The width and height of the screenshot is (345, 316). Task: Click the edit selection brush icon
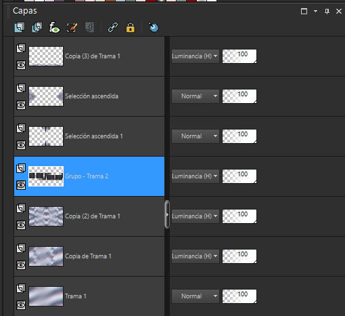tap(72, 28)
